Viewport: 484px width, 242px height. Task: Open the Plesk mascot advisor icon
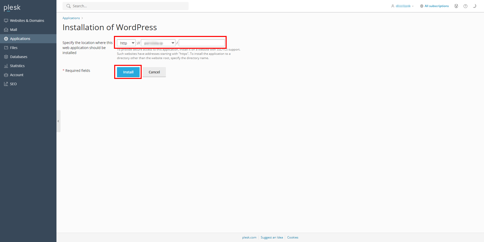456,6
